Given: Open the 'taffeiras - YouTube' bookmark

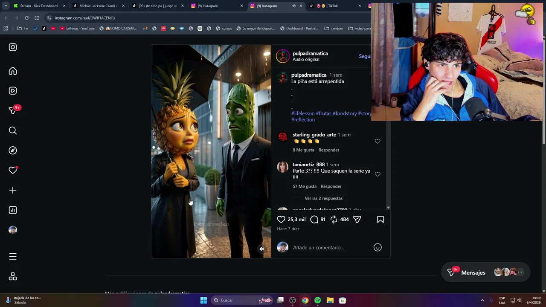Looking at the screenshot, I should pyautogui.click(x=77, y=29).
